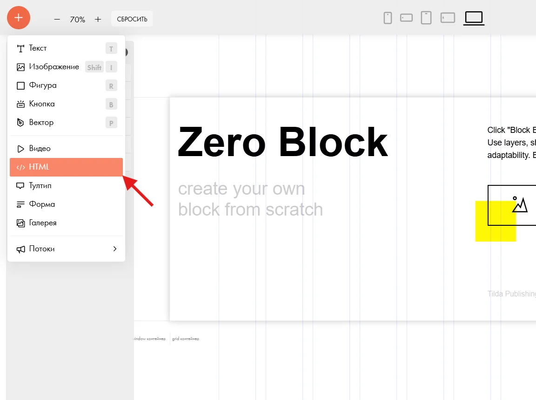Select the tablet portrait screen icon
536x400 pixels.
tap(426, 18)
